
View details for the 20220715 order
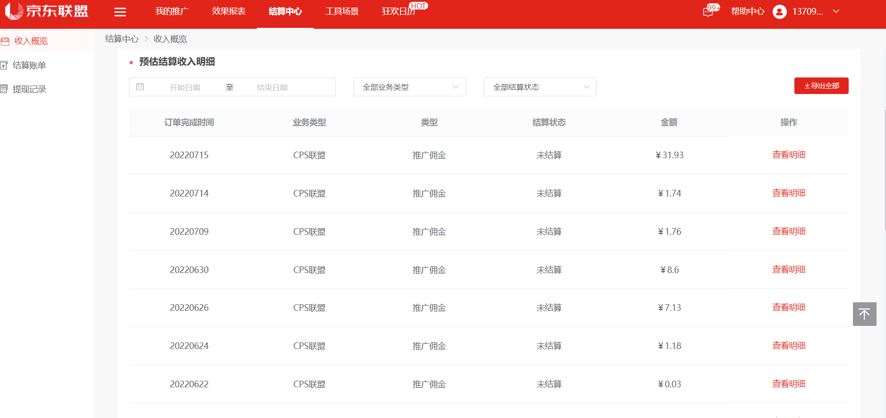[789, 155]
